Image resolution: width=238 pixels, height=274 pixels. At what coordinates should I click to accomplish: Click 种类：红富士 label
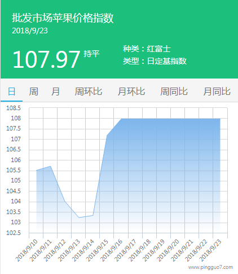(147, 49)
